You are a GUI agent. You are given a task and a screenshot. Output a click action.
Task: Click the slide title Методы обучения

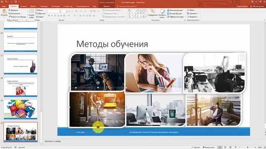click(x=112, y=44)
